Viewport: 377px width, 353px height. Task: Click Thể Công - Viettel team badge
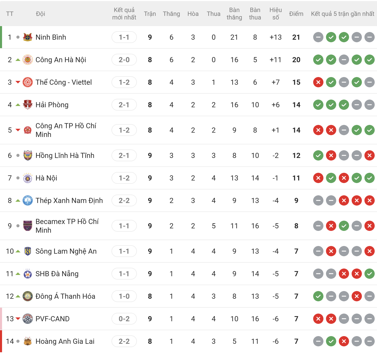[28, 82]
